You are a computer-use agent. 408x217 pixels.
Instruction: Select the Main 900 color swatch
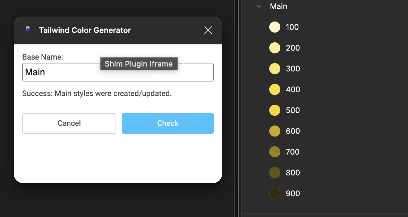coord(275,193)
